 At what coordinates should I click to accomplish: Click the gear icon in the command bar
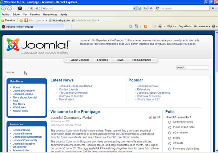[x=130, y=26]
